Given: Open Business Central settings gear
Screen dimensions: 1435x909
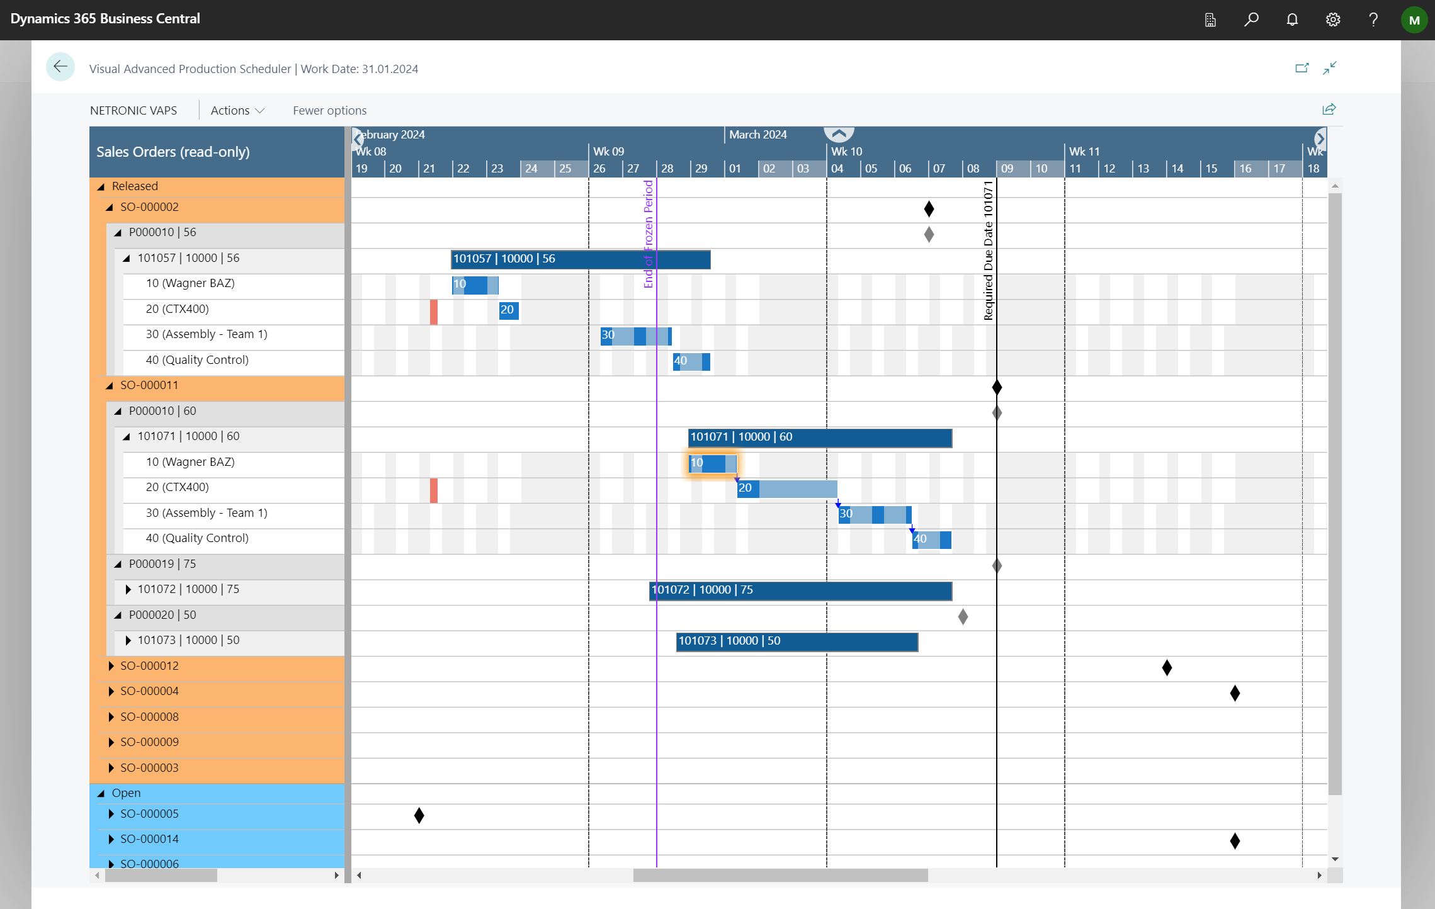Looking at the screenshot, I should pyautogui.click(x=1332, y=20).
